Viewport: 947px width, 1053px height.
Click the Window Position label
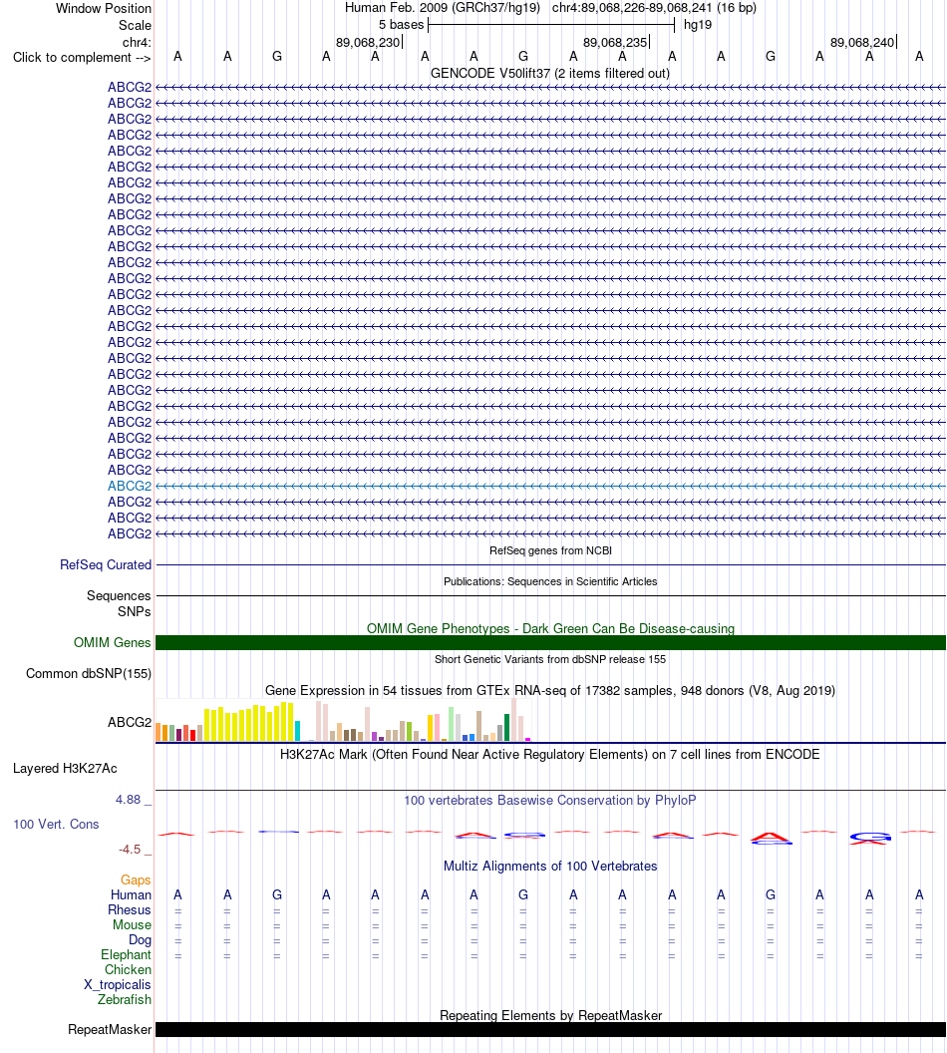point(104,9)
